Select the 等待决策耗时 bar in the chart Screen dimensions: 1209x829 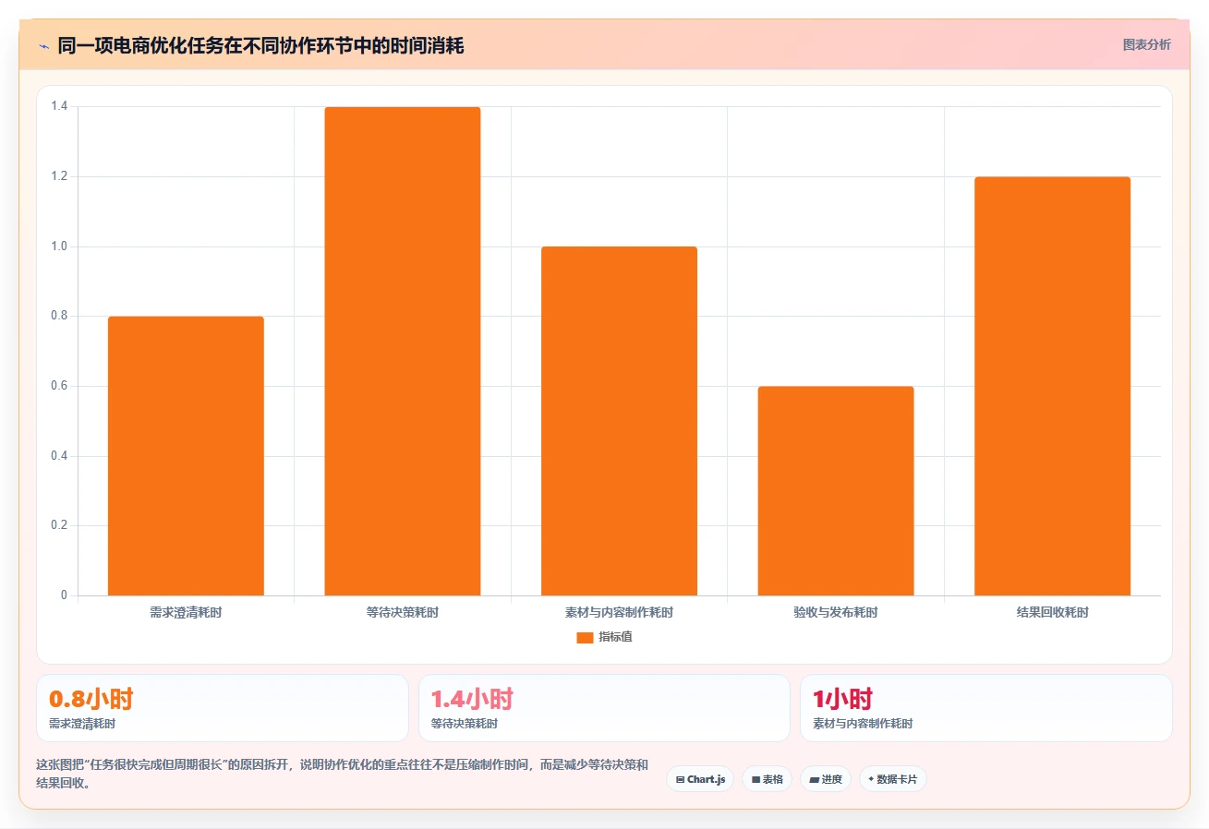(403, 351)
